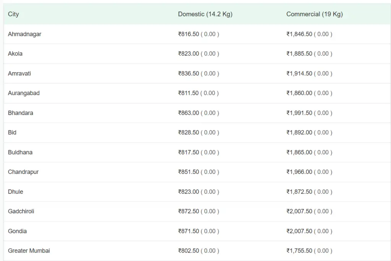Click Buldhana commercial price ₹1,865.00
Viewport: 391px width, 261px height.
coord(299,152)
